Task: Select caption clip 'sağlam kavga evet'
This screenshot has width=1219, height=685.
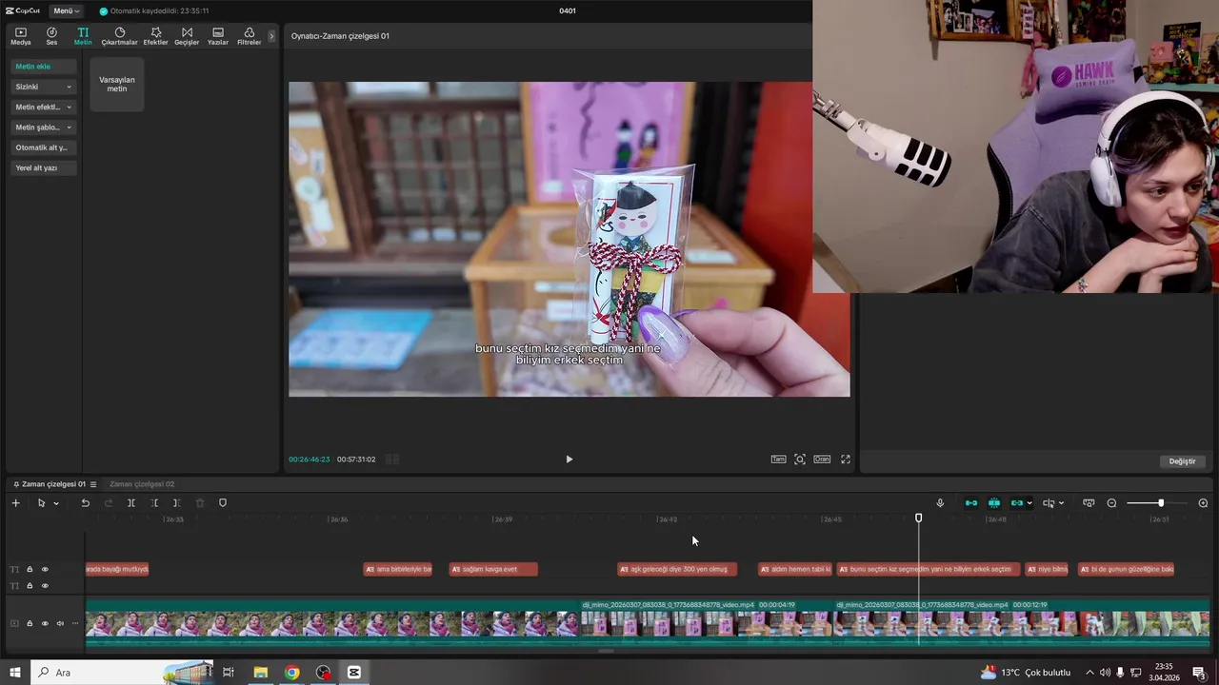Action: (x=493, y=569)
